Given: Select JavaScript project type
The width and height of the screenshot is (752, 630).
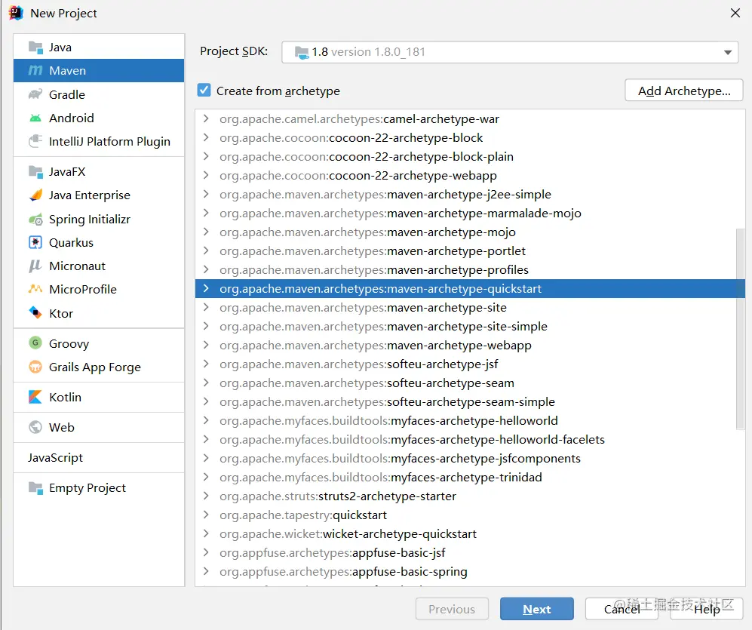Looking at the screenshot, I should click(55, 458).
